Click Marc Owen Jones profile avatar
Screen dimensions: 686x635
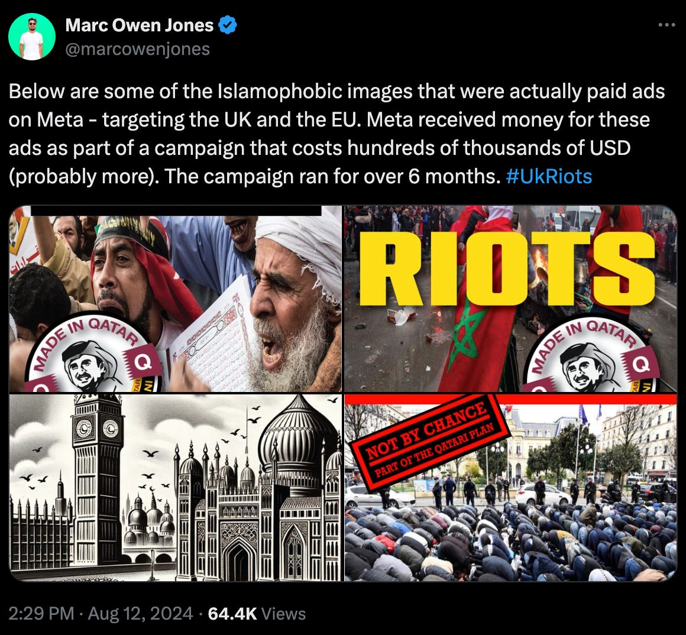(32, 36)
